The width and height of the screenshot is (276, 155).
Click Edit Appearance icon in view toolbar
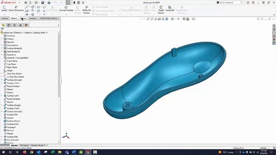184,19
